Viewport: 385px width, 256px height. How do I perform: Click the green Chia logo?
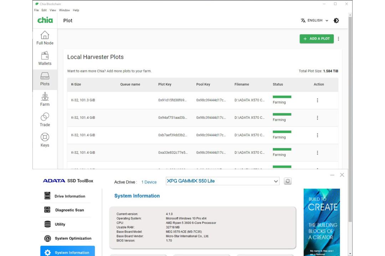tap(45, 20)
